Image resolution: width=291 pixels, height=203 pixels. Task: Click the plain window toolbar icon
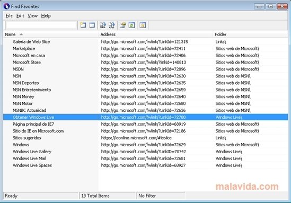coord(92,25)
